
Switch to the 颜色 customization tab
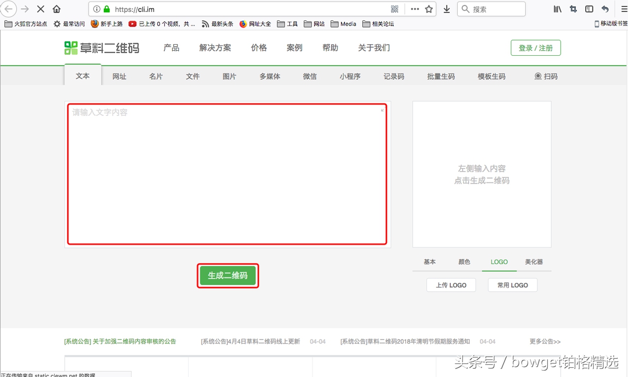click(464, 262)
